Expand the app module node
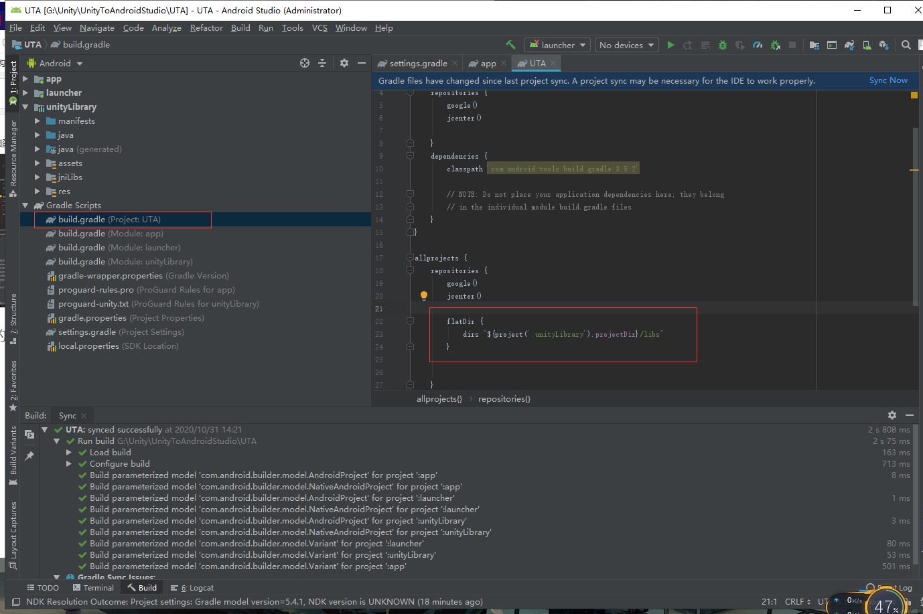923x614 pixels. pyautogui.click(x=25, y=79)
